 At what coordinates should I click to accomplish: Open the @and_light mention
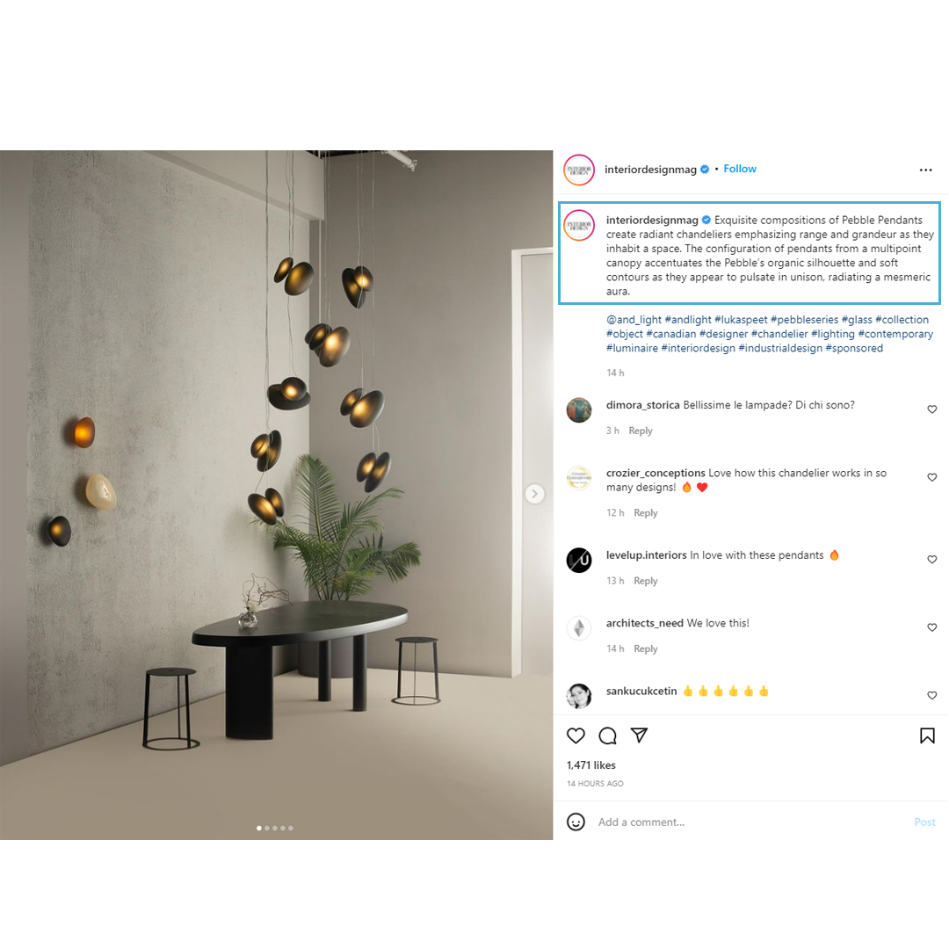click(634, 320)
